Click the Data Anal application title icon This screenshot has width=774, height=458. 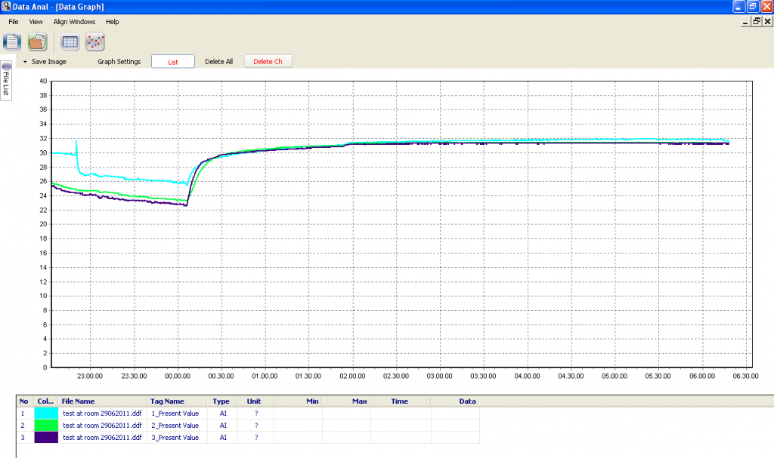(6, 6)
